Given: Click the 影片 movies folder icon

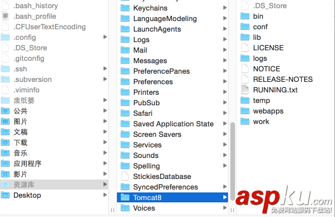Looking at the screenshot, I should (x=5, y=174).
